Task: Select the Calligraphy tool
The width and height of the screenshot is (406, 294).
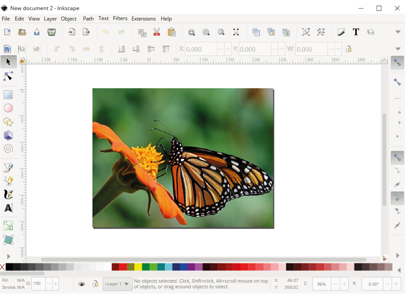Action: (x=8, y=194)
